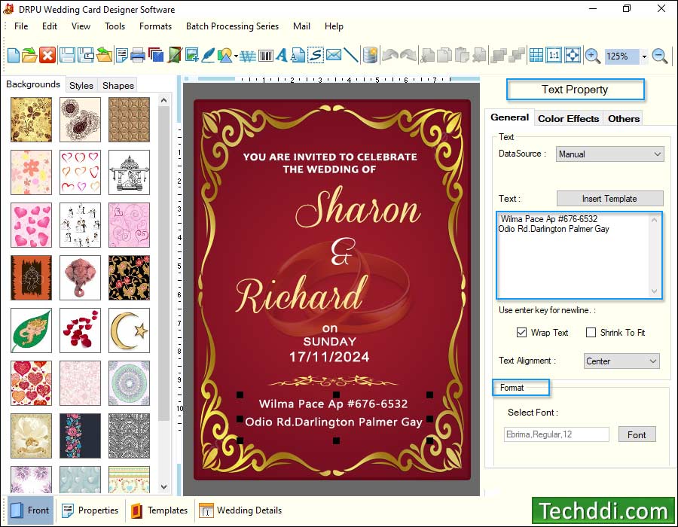Click the Front button in bottom bar
Screen dimensions: 678x527
30,510
